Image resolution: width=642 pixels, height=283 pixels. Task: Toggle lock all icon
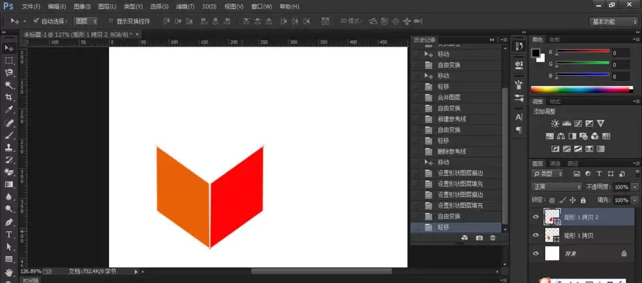pos(583,200)
